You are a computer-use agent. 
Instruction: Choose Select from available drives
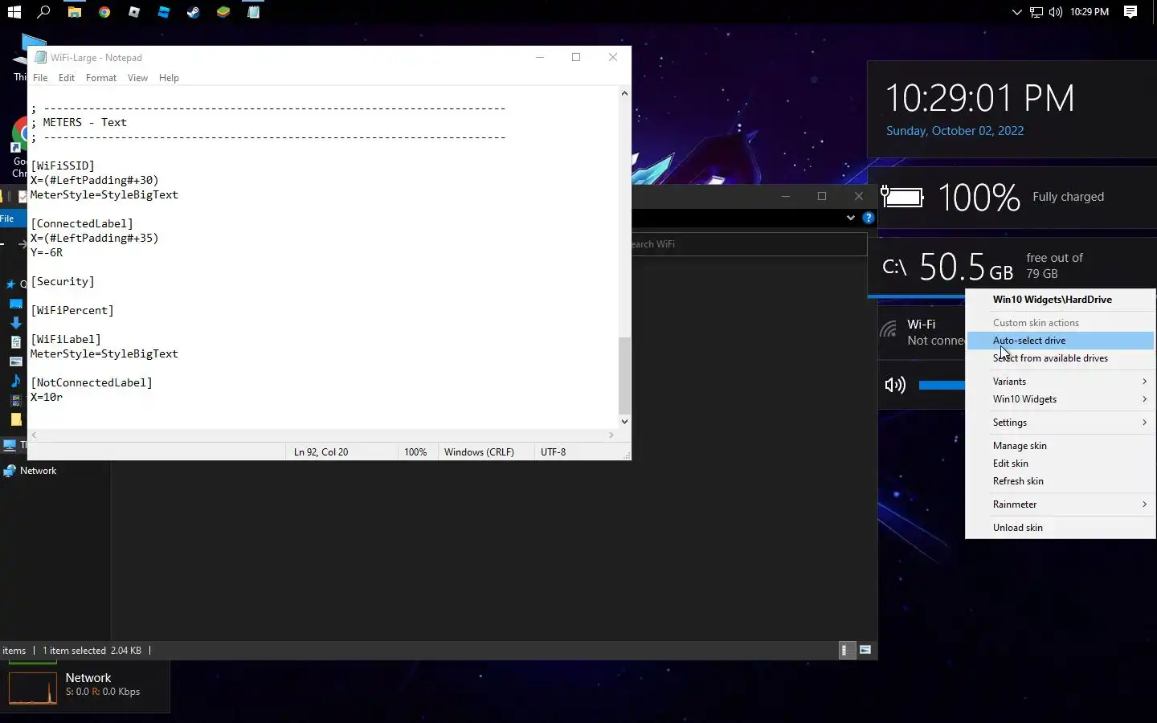tap(1061, 358)
